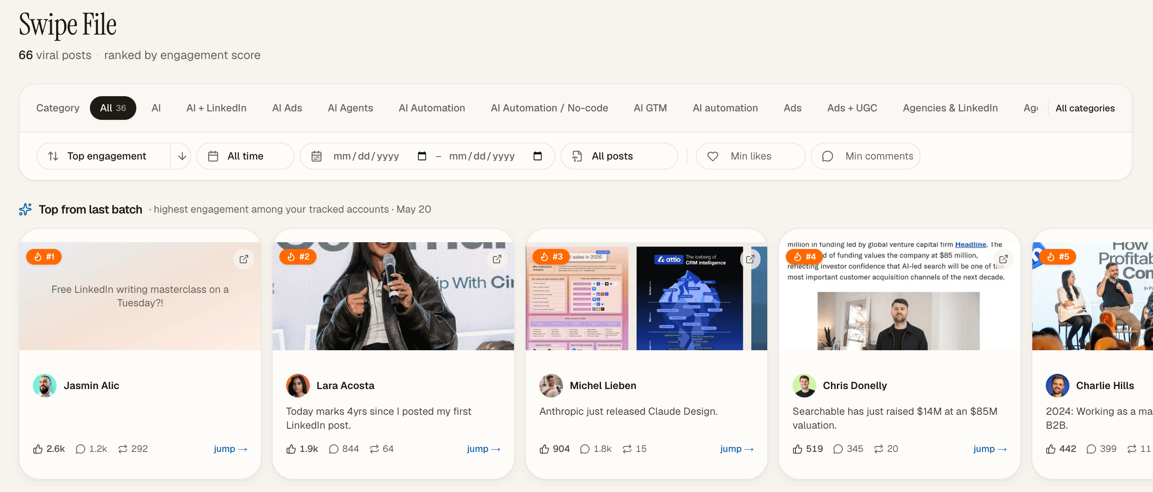Select the All 36 category pill
1153x492 pixels.
click(x=113, y=108)
